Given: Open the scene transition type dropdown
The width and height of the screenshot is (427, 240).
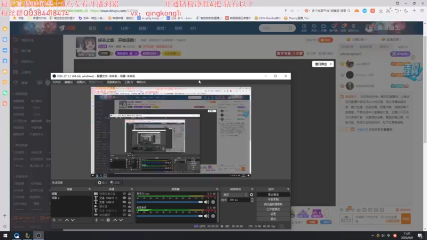Looking at the screenshot, I should tap(235, 195).
